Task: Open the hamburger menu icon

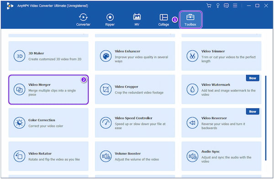Action: coord(235,5)
